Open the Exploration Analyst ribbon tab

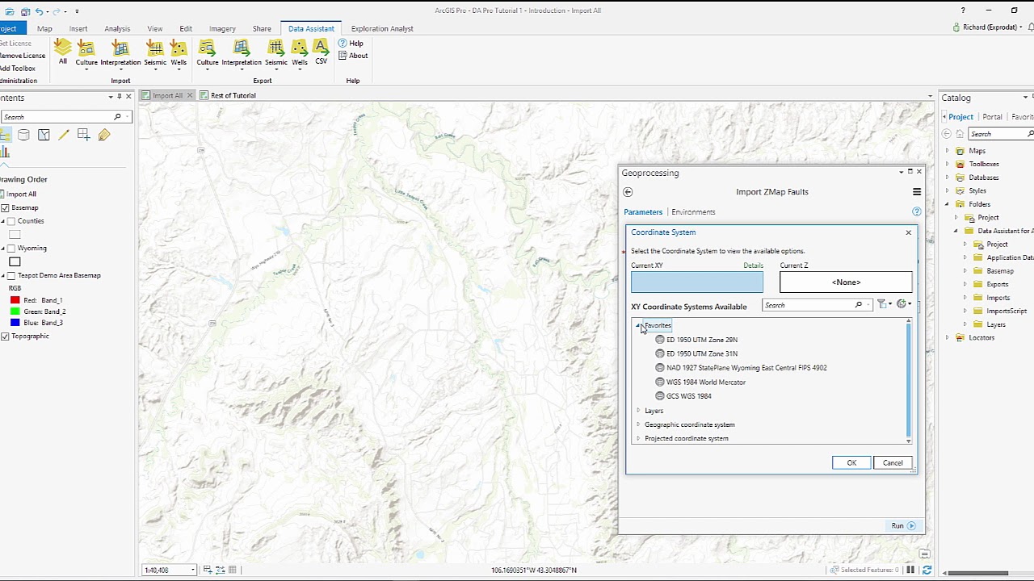[382, 28]
